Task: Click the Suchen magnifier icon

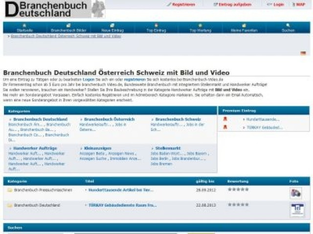Action: pos(288,25)
